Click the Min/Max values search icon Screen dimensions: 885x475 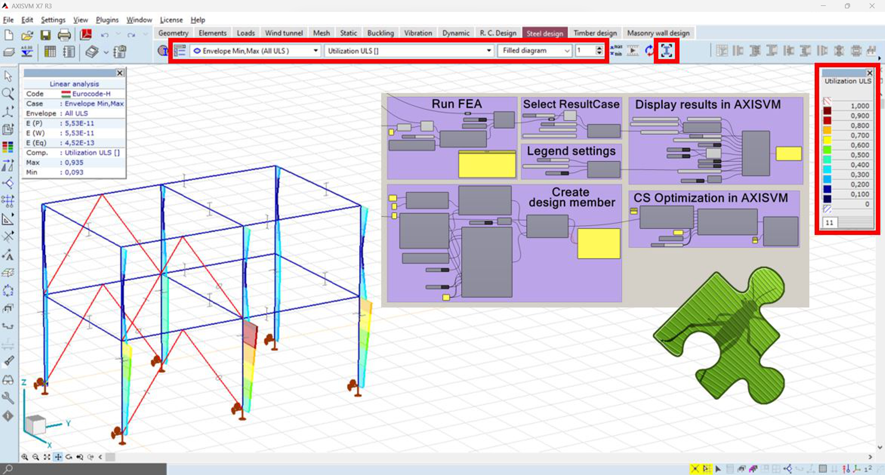click(616, 51)
